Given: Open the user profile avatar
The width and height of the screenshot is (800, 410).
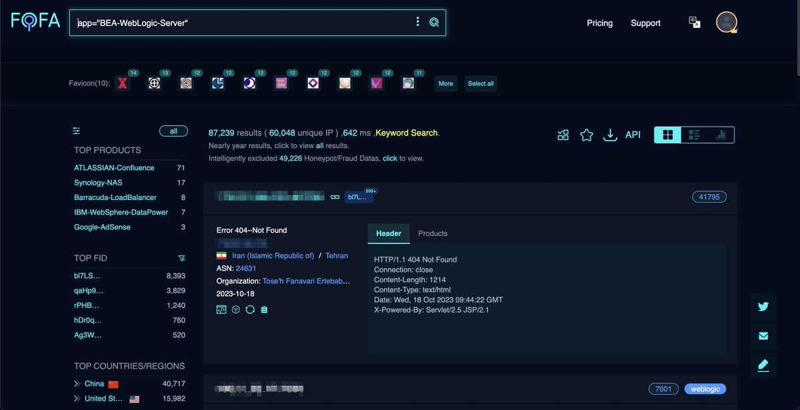Looking at the screenshot, I should [726, 22].
